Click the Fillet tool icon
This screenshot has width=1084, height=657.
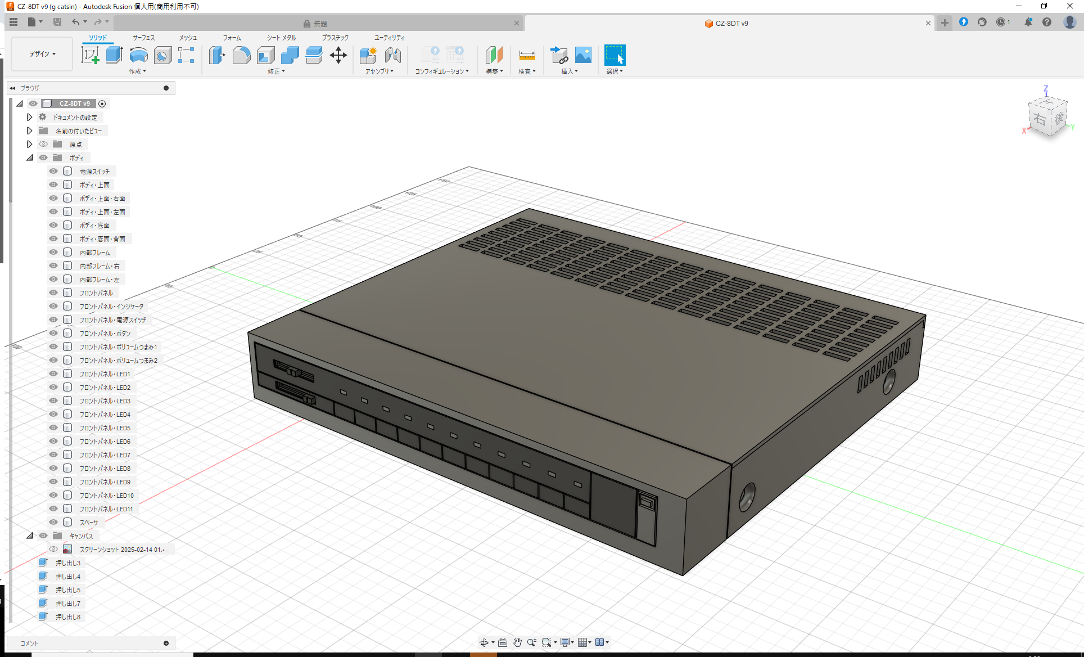pyautogui.click(x=241, y=55)
